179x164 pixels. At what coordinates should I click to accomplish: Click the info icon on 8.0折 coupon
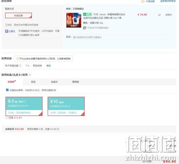tap(25, 102)
